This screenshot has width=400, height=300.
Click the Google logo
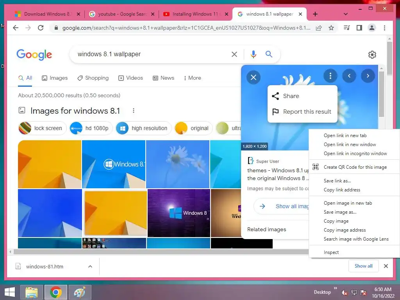pos(34,55)
